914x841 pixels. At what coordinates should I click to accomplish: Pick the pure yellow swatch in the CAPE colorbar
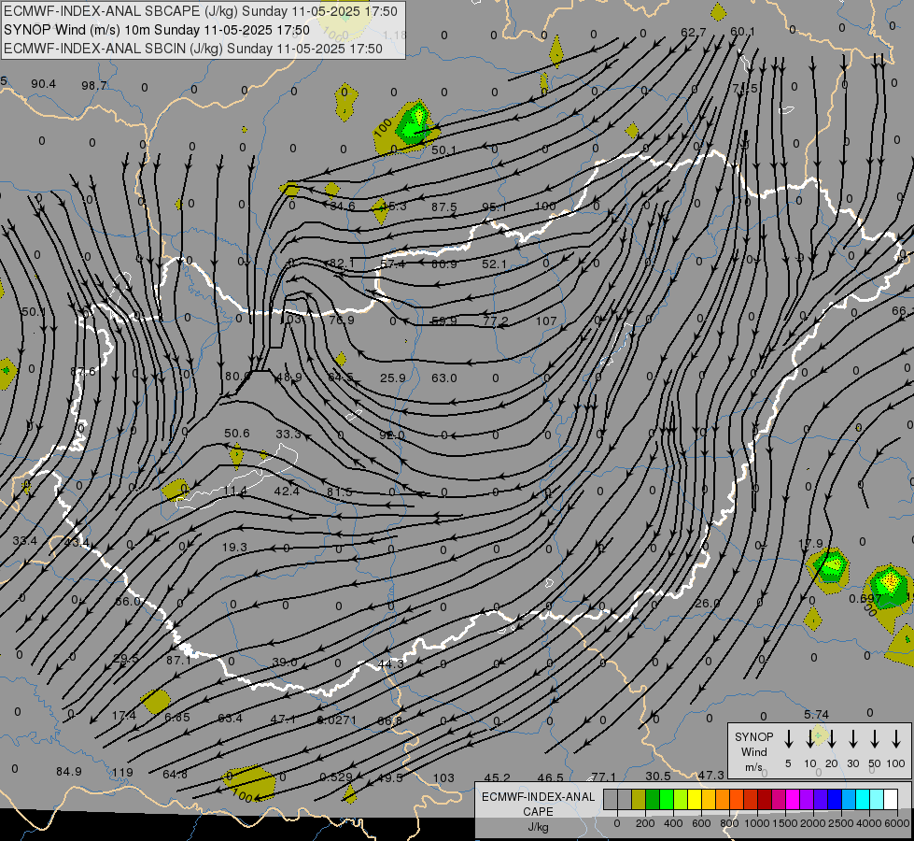tap(695, 800)
